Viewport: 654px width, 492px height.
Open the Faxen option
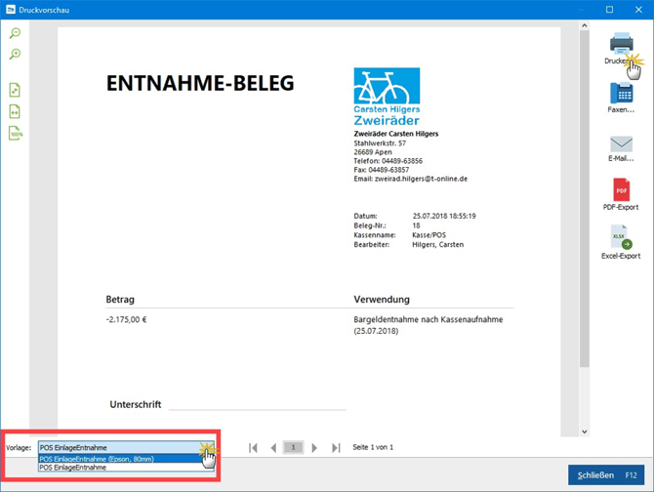coord(621,94)
